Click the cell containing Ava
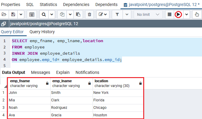 point(29,115)
